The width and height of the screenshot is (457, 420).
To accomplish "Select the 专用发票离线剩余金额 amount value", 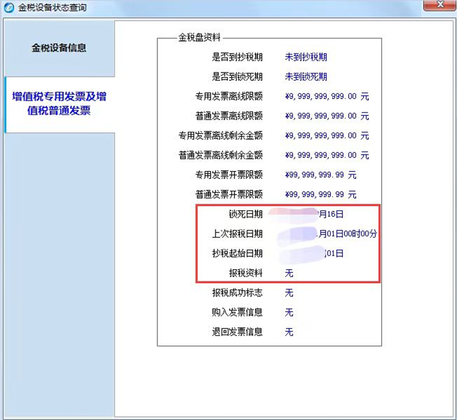I will click(326, 136).
